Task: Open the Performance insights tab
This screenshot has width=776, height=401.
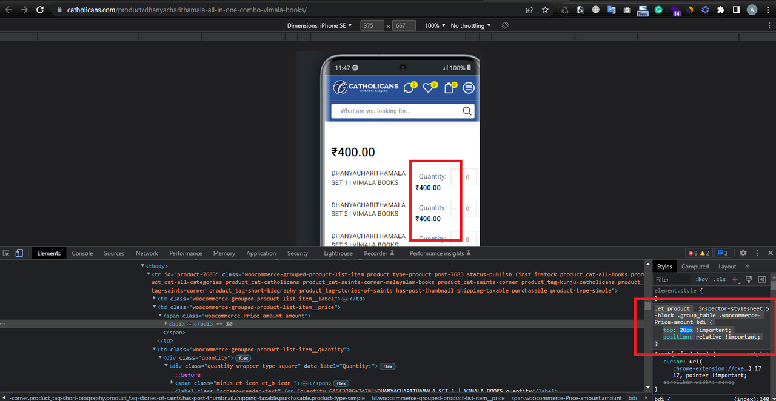Action: click(440, 253)
